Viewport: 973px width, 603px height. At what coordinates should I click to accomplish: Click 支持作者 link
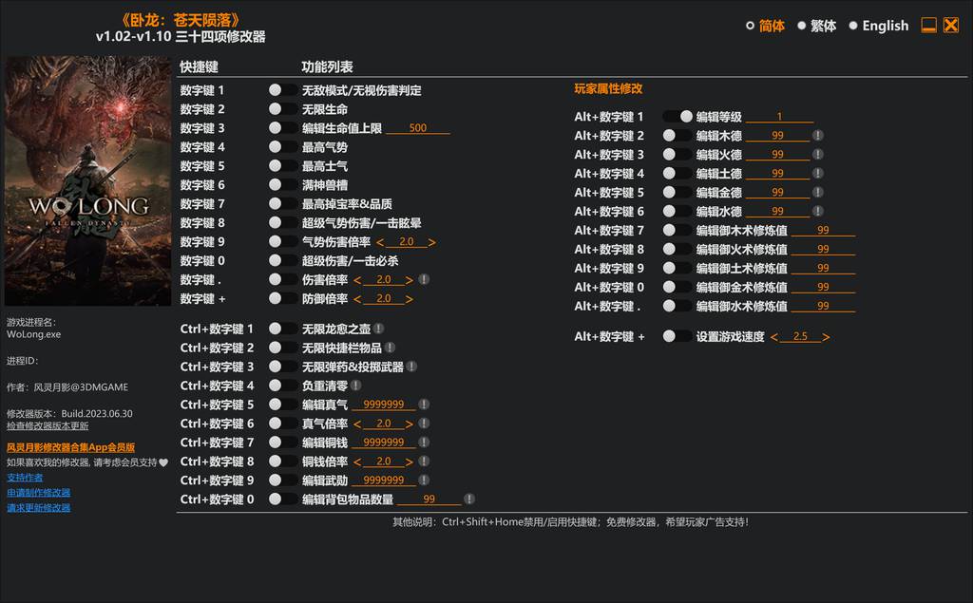(x=25, y=478)
